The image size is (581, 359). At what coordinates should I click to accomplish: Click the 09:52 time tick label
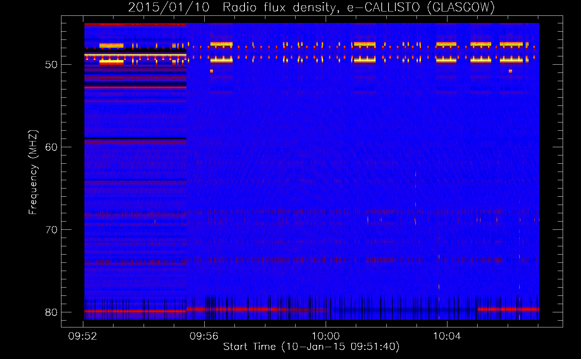[83, 336]
